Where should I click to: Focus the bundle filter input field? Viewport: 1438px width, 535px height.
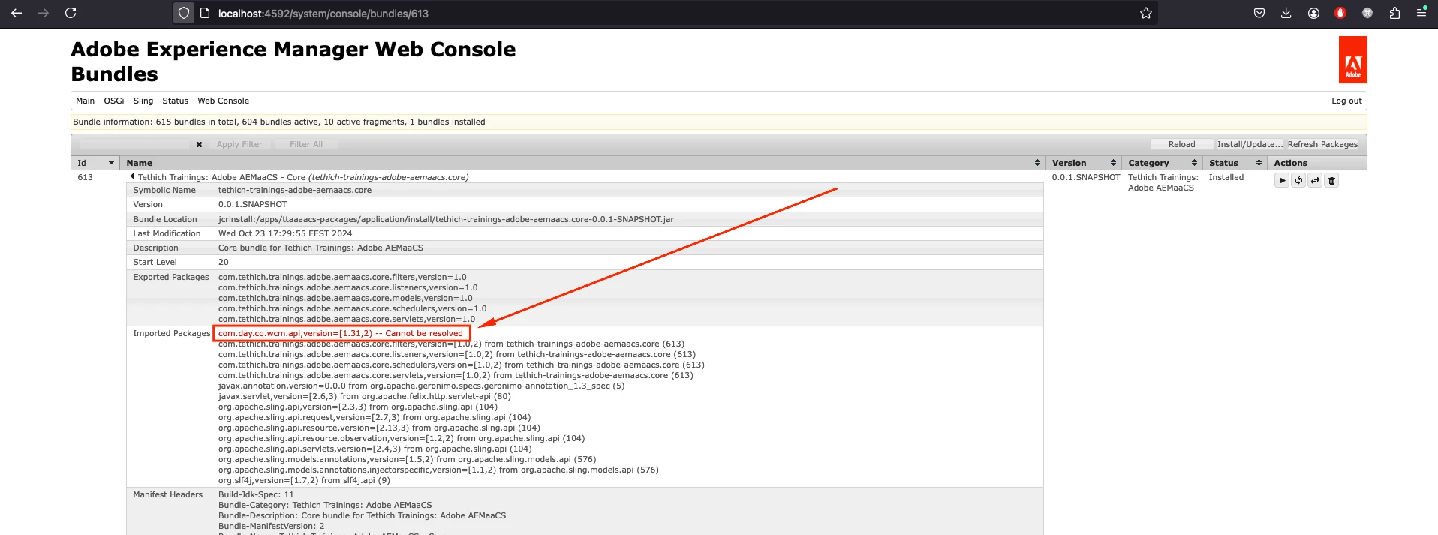135,144
